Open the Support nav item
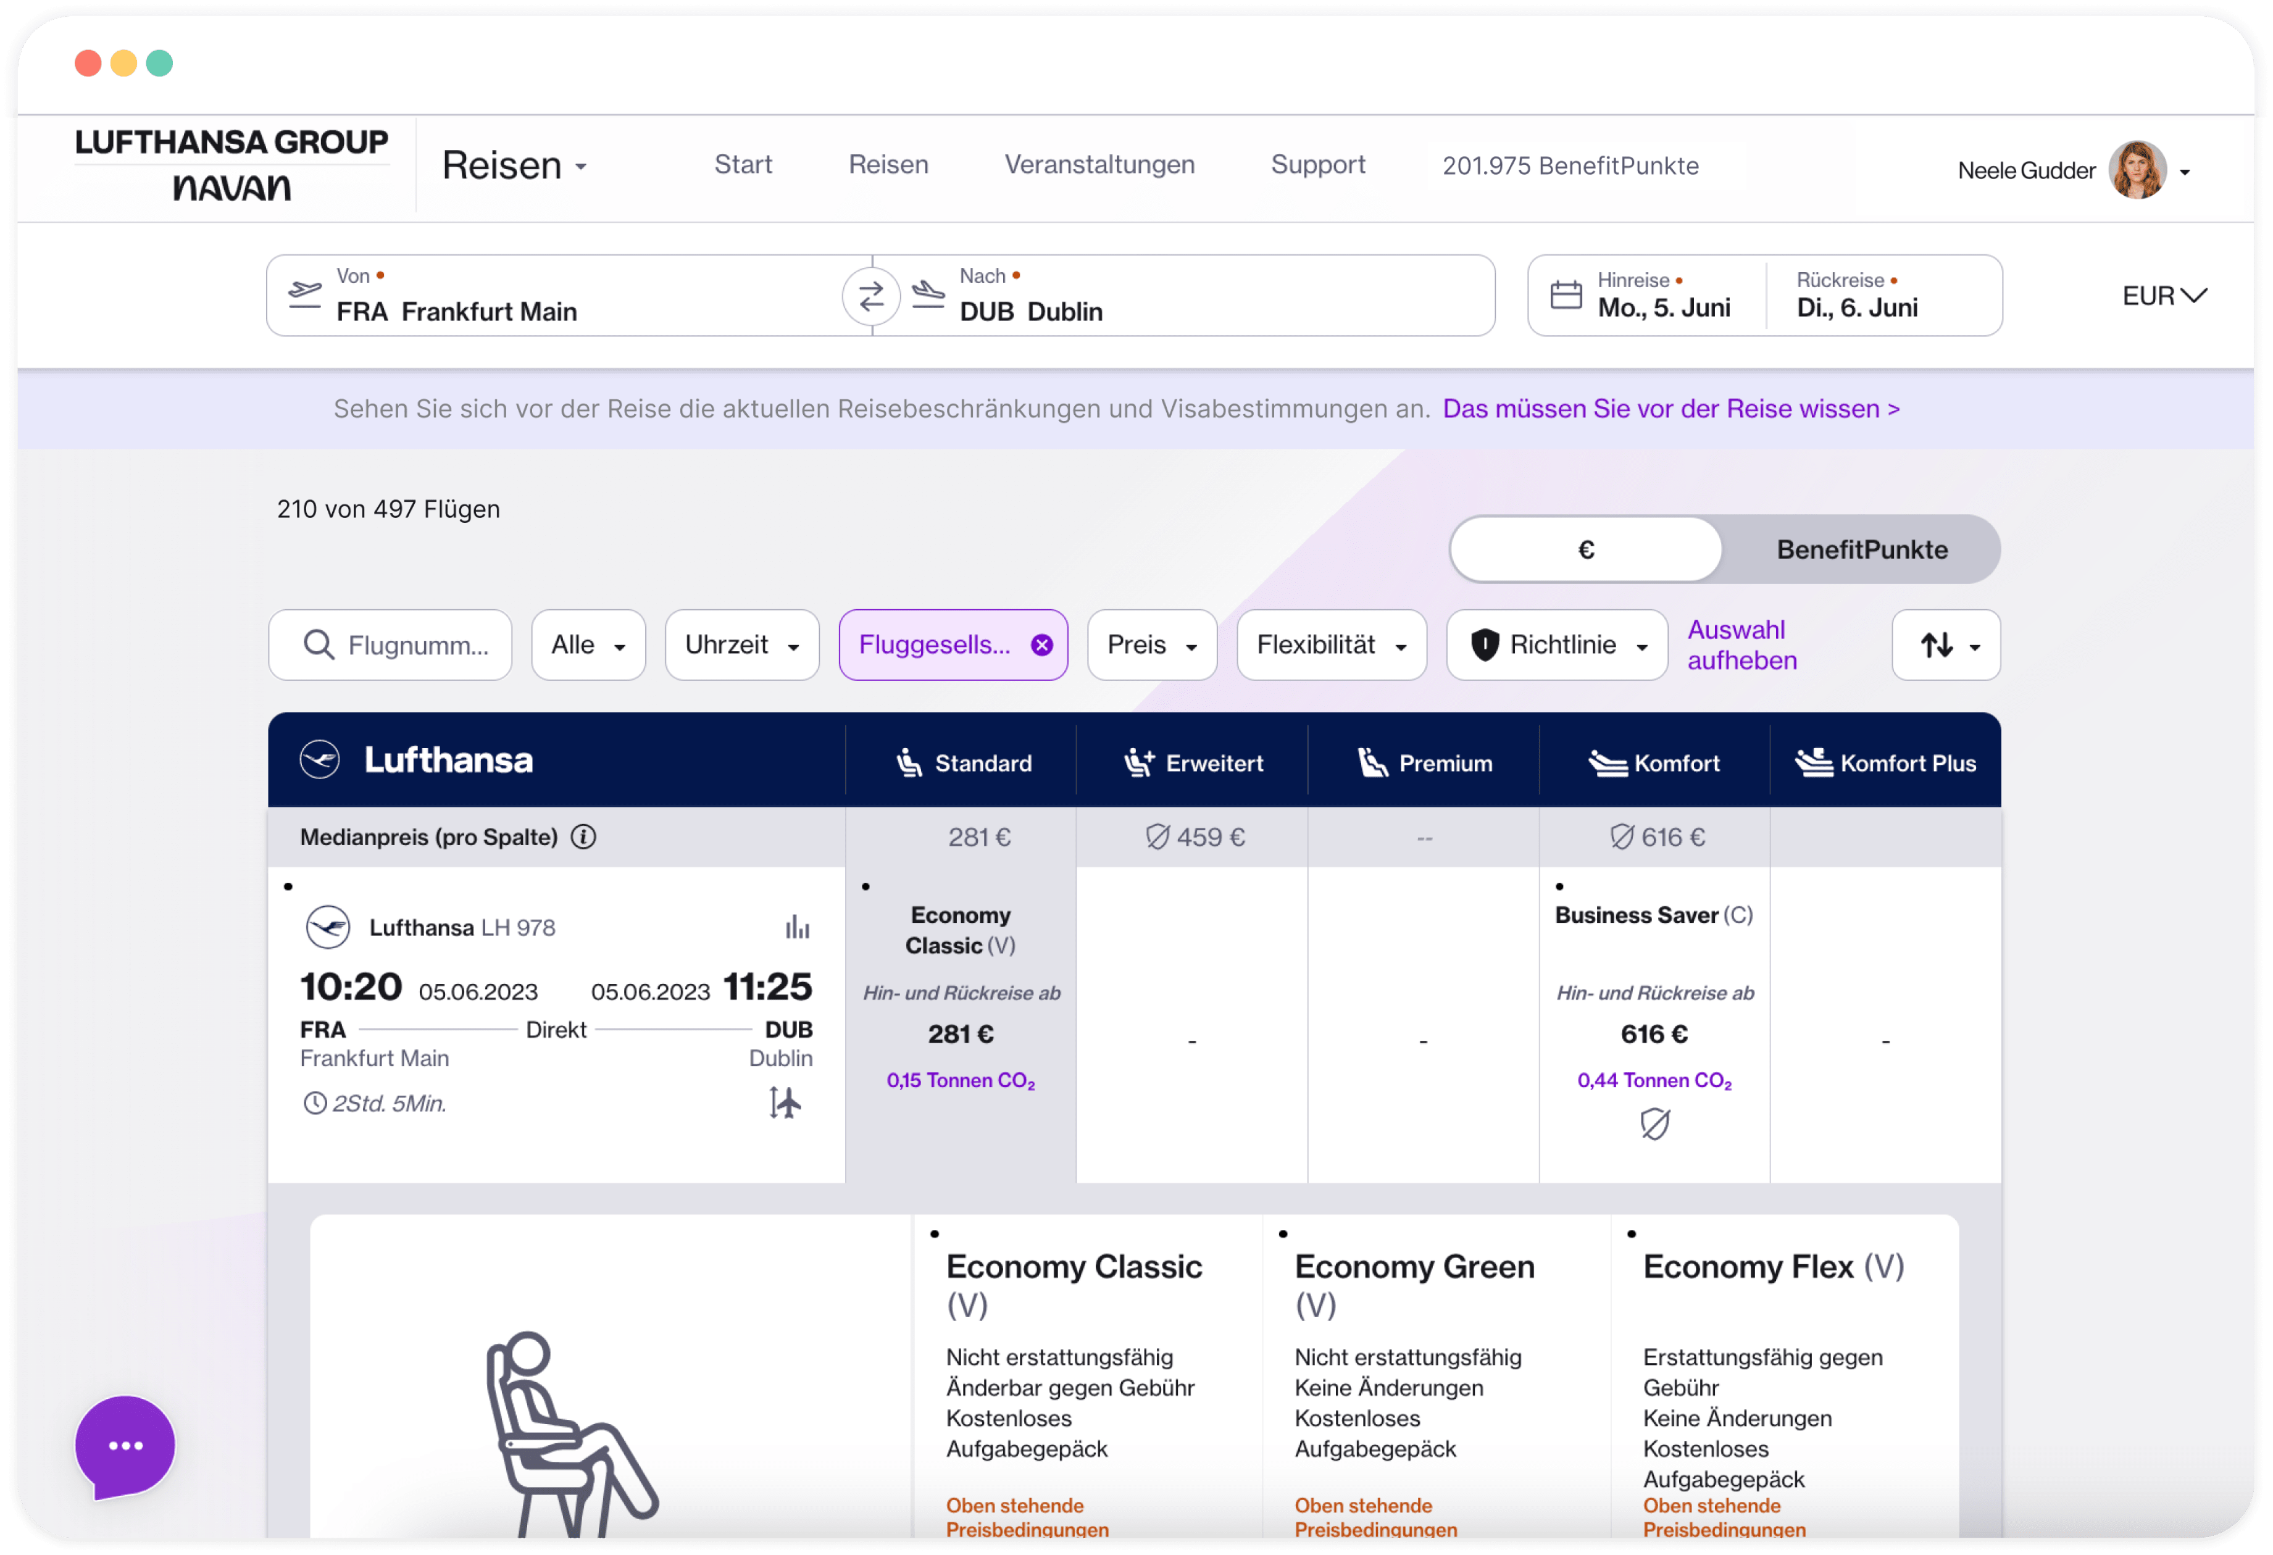This screenshot has height=1555, width=2273. (1317, 164)
